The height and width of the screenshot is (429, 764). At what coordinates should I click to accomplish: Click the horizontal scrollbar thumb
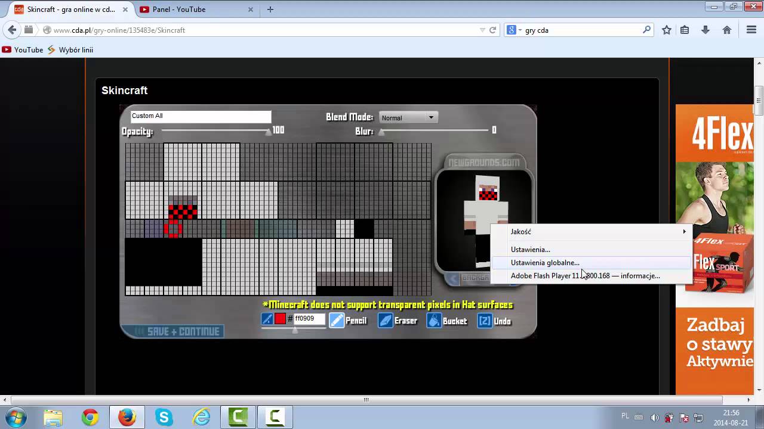(366, 400)
